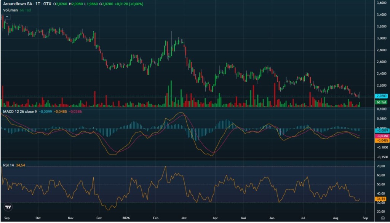
Task: Click the 20,00 level on the RSI axis
Action: 381,212
